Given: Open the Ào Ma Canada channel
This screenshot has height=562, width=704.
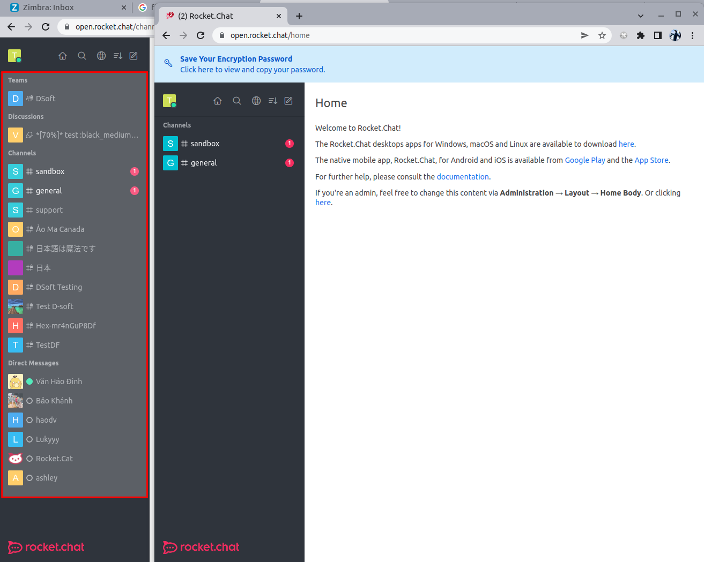Looking at the screenshot, I should (x=75, y=229).
